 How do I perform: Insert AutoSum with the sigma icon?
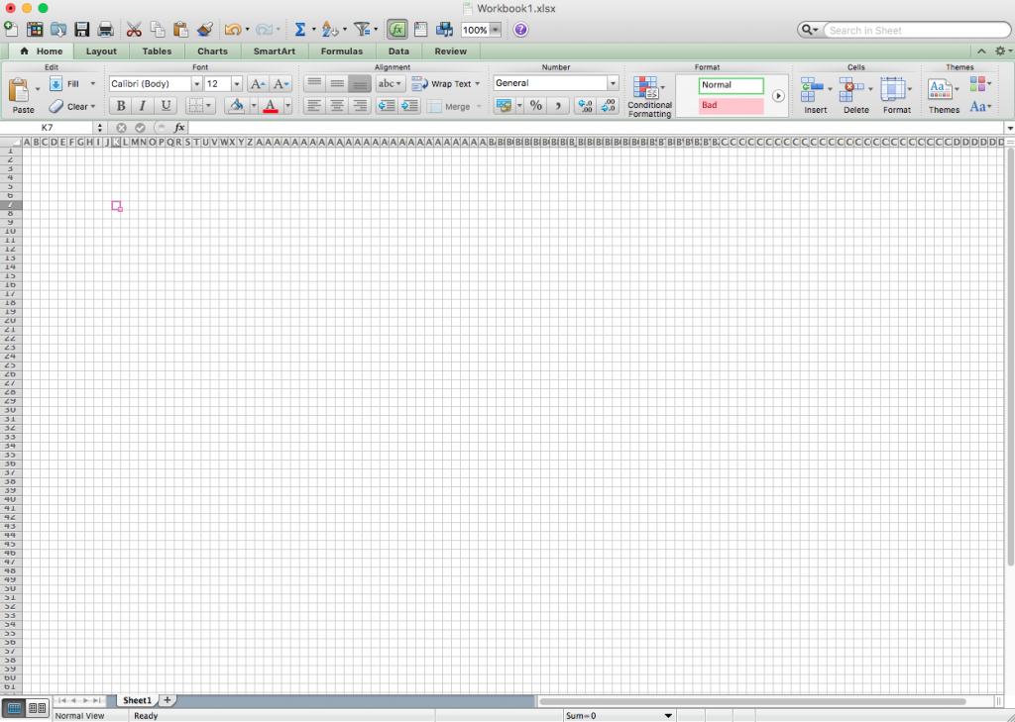[x=300, y=29]
